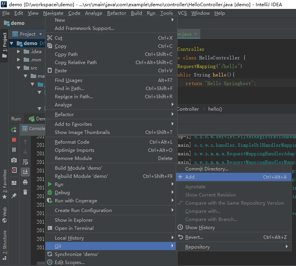Viewport: 296px width, 266px height.
Task: Click the Revert undo arrow icon
Action: [181, 237]
